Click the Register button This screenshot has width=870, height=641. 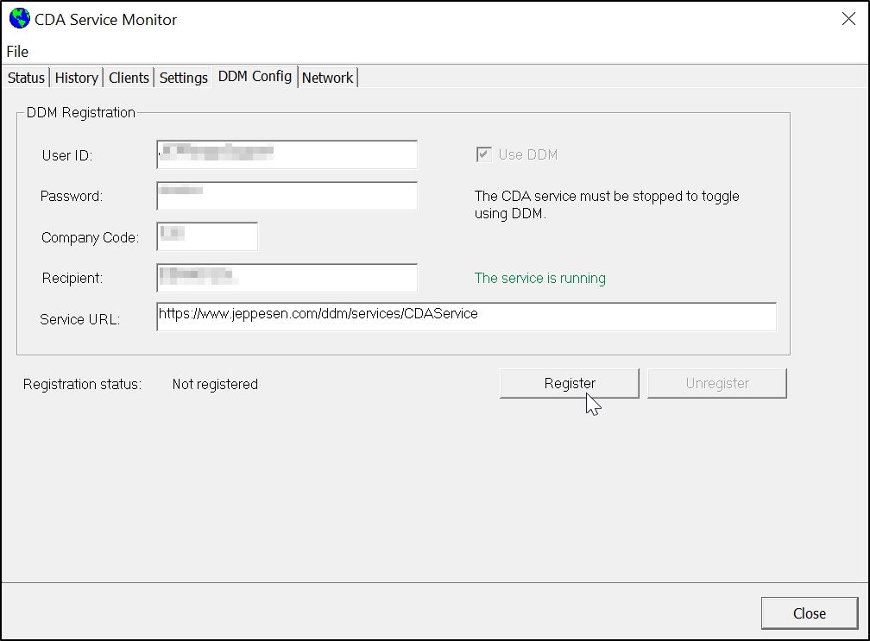tap(569, 383)
